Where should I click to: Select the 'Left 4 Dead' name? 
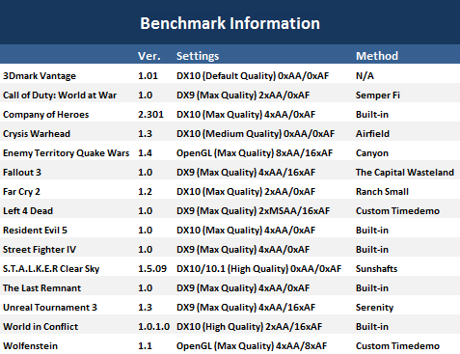click(x=28, y=211)
